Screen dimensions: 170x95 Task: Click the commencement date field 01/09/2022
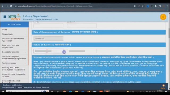pos(48,39)
